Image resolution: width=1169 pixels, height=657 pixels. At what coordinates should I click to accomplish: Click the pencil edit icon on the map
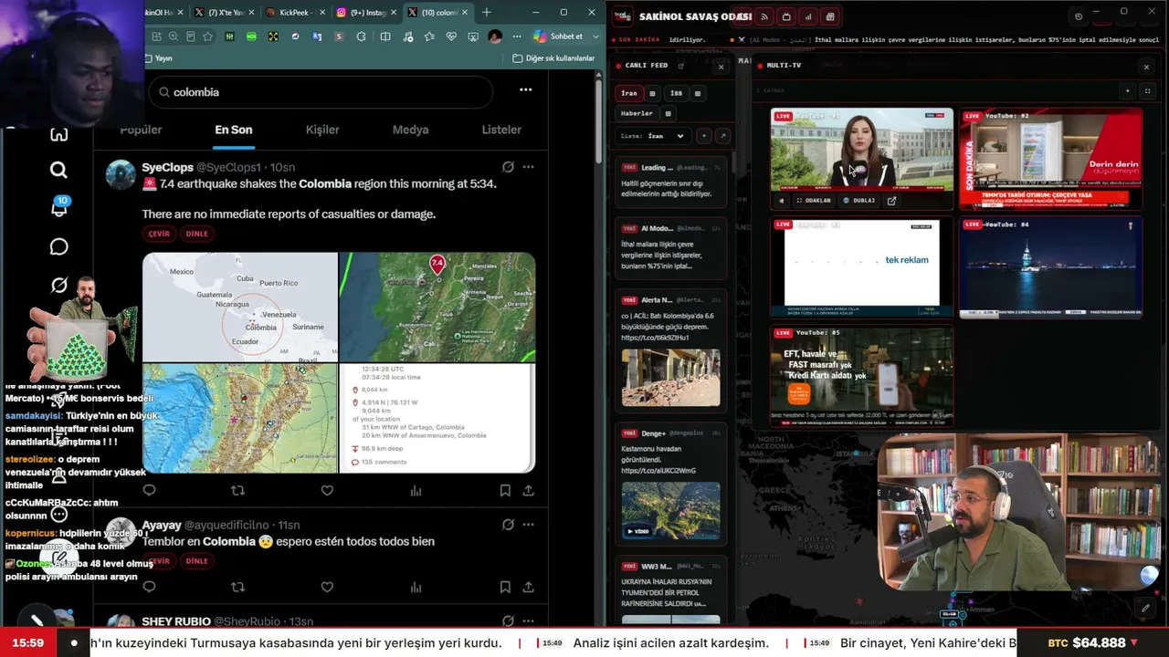tap(1145, 608)
